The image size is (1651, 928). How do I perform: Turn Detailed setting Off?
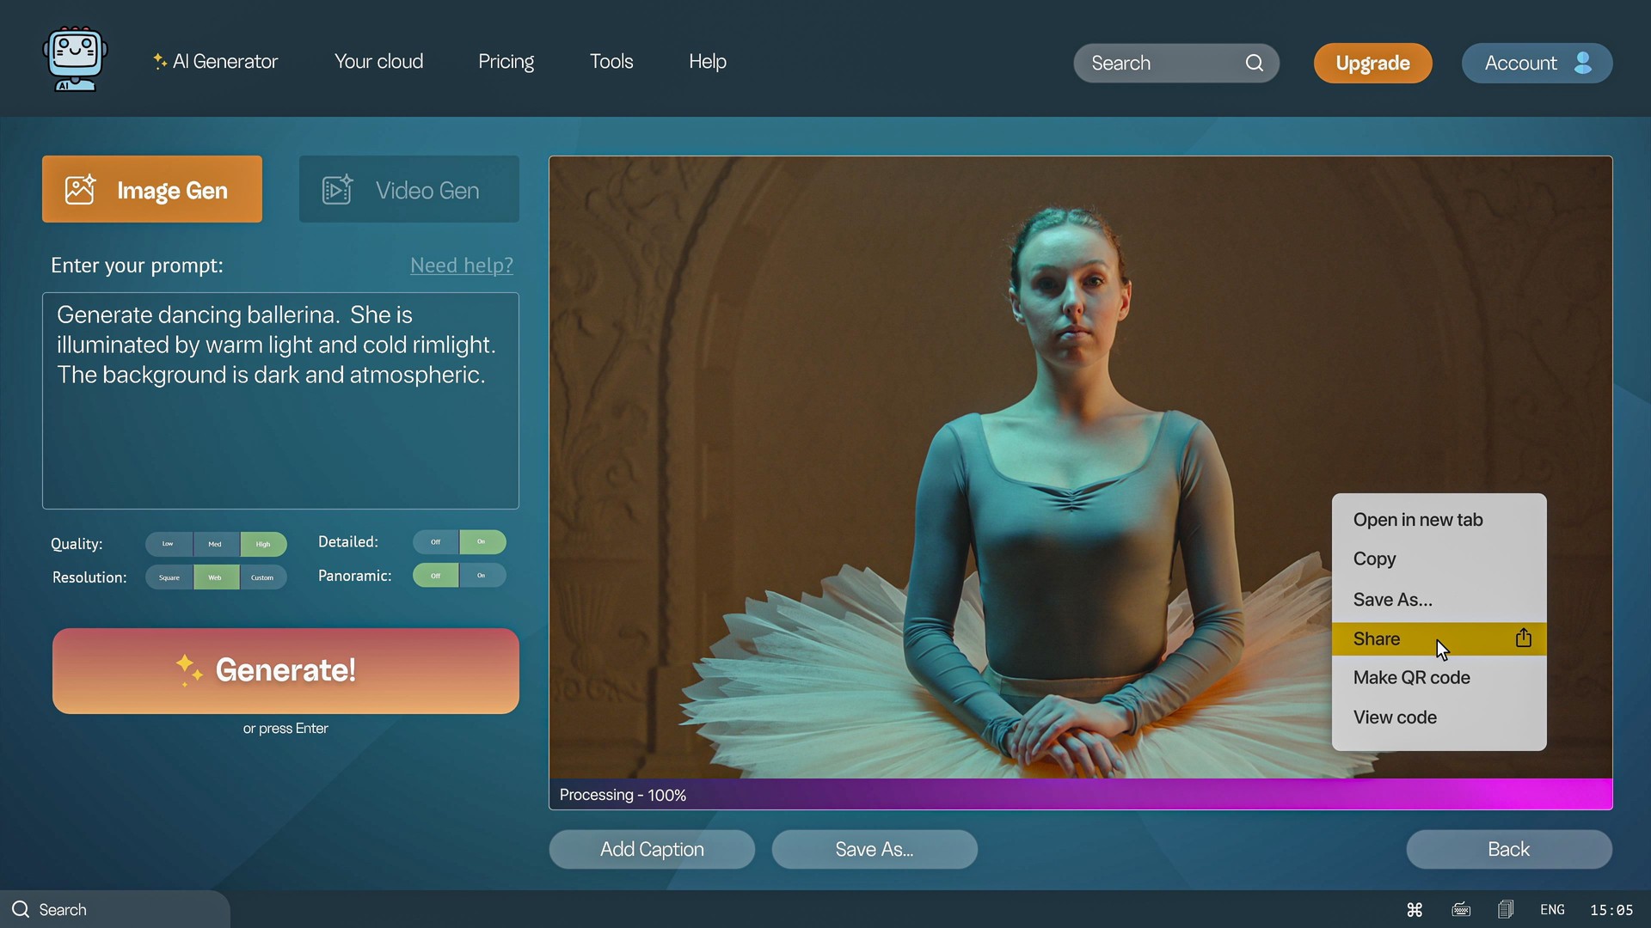click(435, 541)
